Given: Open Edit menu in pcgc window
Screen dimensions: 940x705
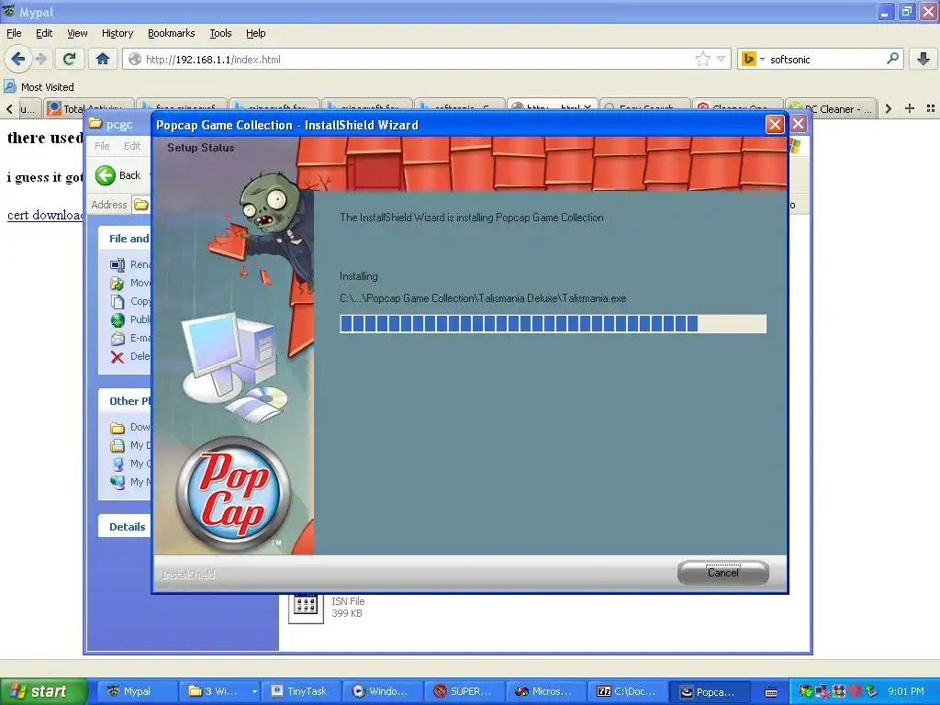Looking at the screenshot, I should click(x=132, y=146).
